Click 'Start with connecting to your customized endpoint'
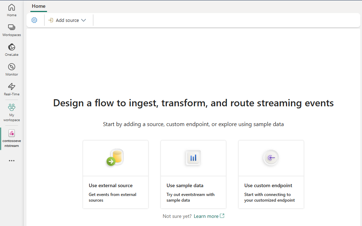Image resolution: width=362 pixels, height=226 pixels. click(269, 197)
